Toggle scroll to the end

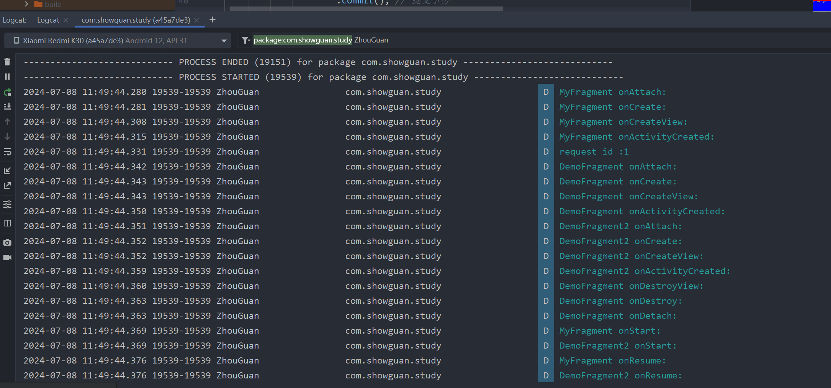pos(7,107)
